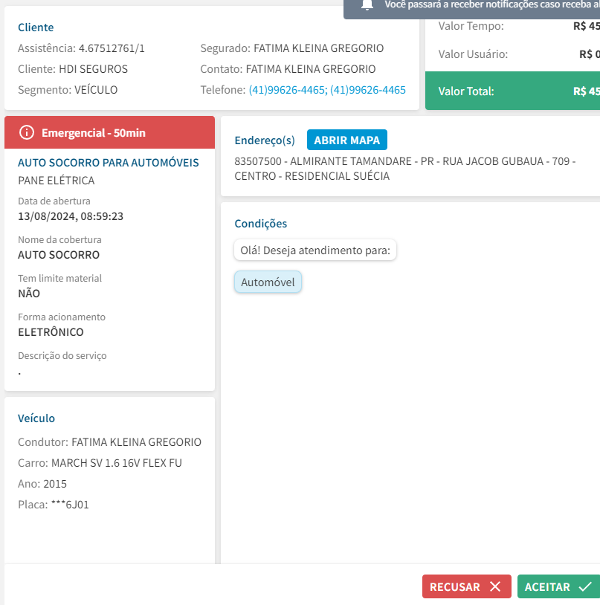Open the map with ABRIR MAPA

tap(346, 140)
